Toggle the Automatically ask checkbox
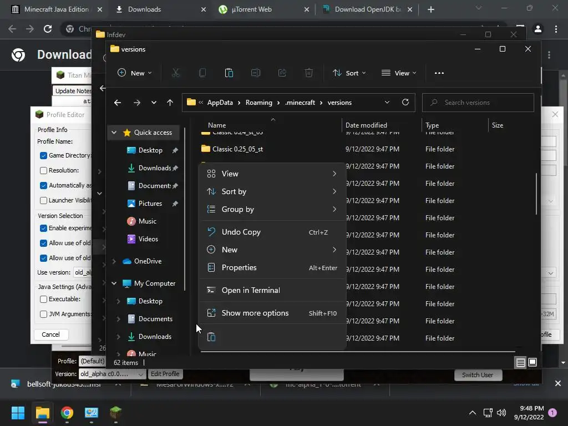The height and width of the screenshot is (426, 568). [x=43, y=185]
